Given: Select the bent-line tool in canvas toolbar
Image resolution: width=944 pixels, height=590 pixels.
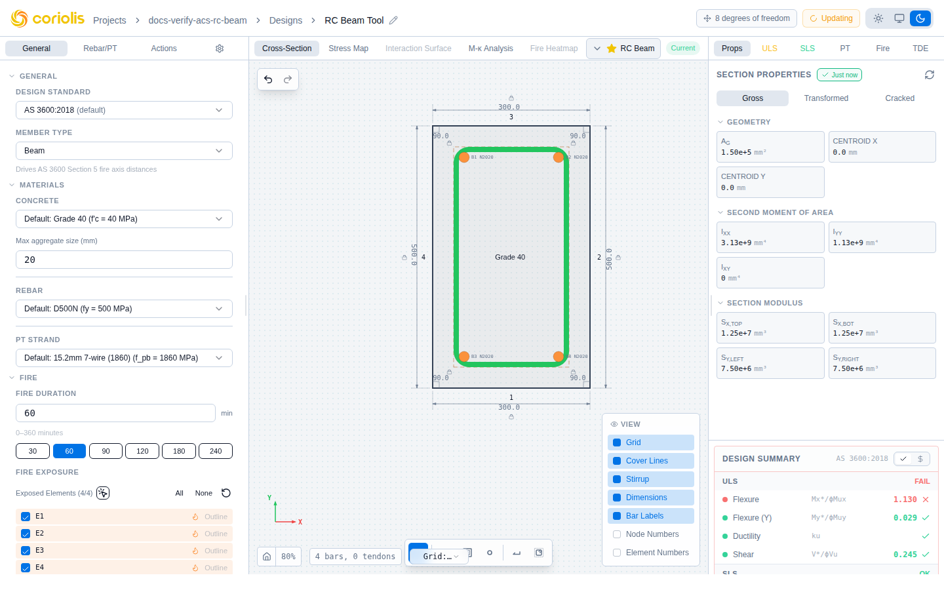Looking at the screenshot, I should [x=517, y=553].
